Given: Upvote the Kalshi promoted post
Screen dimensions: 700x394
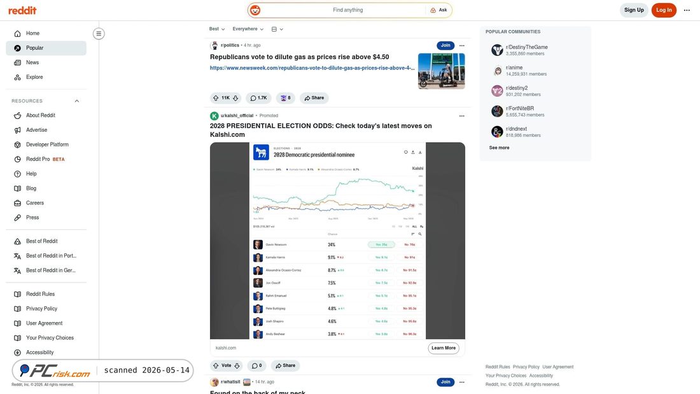Looking at the screenshot, I should pyautogui.click(x=216, y=365).
